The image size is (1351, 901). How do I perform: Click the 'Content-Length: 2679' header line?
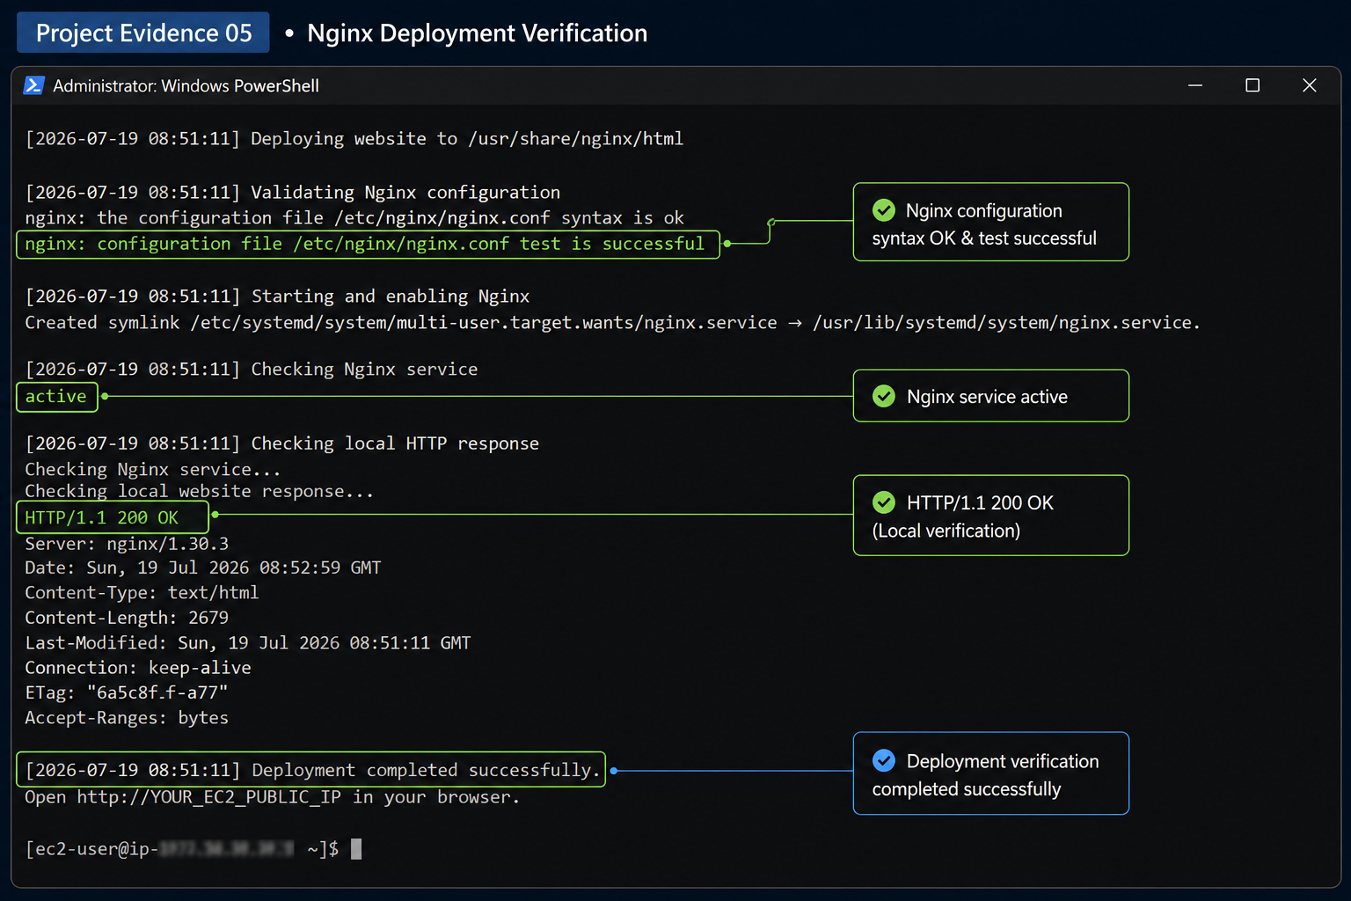127,619
